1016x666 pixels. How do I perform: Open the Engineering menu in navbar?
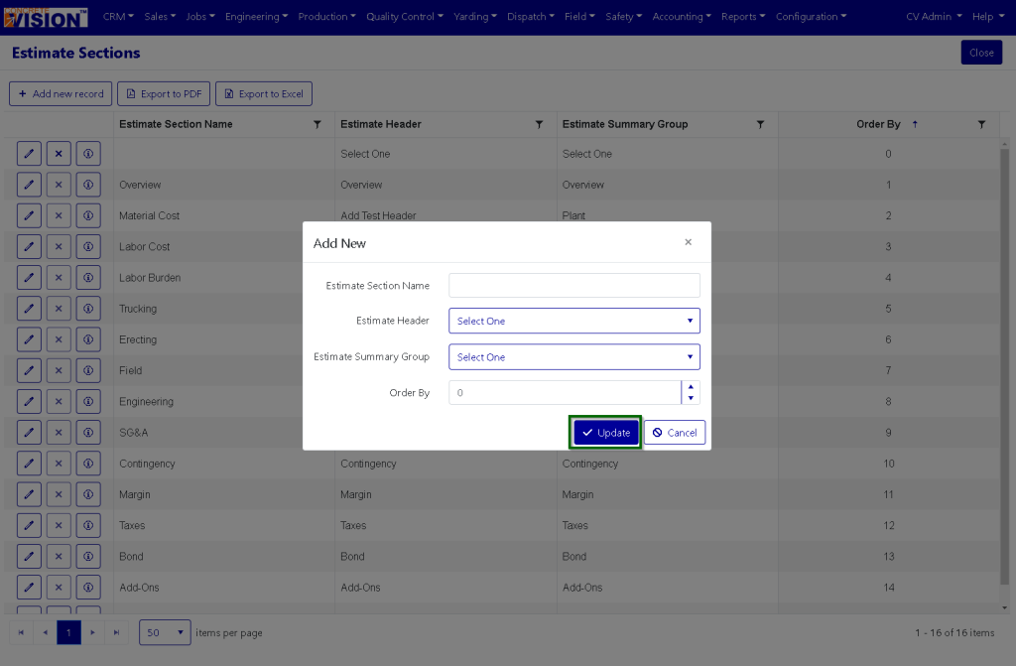point(257,16)
